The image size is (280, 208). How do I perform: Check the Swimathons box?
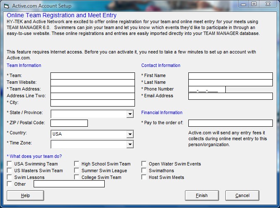click(144, 171)
